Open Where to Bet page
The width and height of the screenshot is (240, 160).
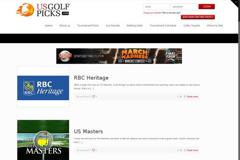click(215, 26)
